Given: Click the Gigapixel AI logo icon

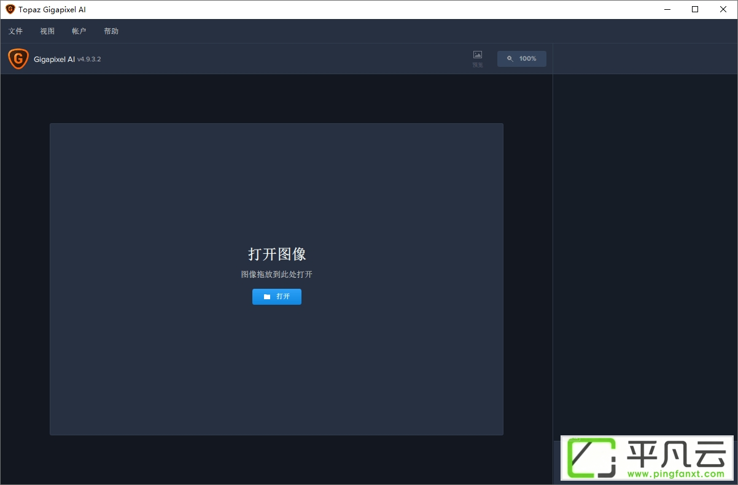Looking at the screenshot, I should pyautogui.click(x=18, y=59).
